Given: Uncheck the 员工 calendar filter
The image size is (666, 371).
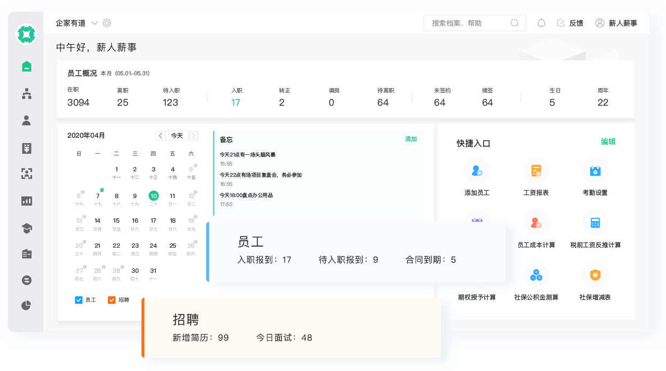Looking at the screenshot, I should (78, 299).
